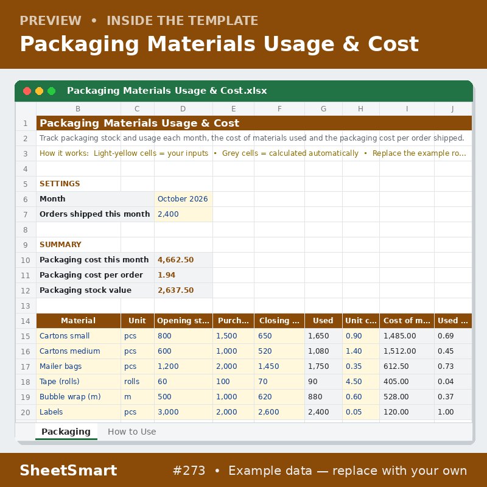Click Labels used per order 1.00

point(453,412)
